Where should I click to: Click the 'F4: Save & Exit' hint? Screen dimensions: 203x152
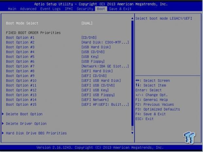(151, 114)
